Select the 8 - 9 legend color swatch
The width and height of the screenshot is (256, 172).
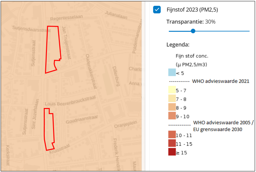pos(172,107)
